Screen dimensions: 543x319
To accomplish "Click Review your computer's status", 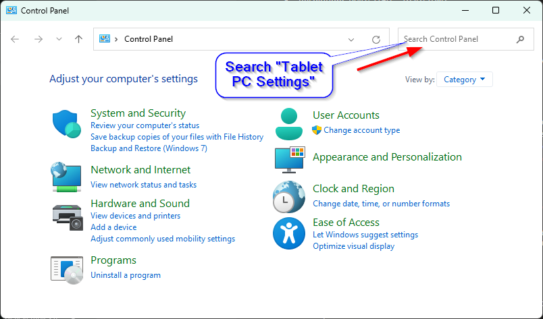I will (145, 125).
